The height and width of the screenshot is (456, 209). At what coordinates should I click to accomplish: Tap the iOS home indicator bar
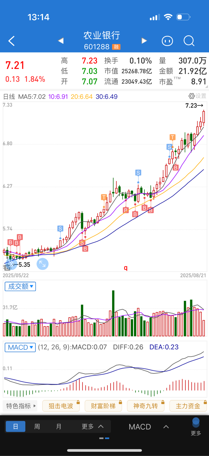pos(104,451)
